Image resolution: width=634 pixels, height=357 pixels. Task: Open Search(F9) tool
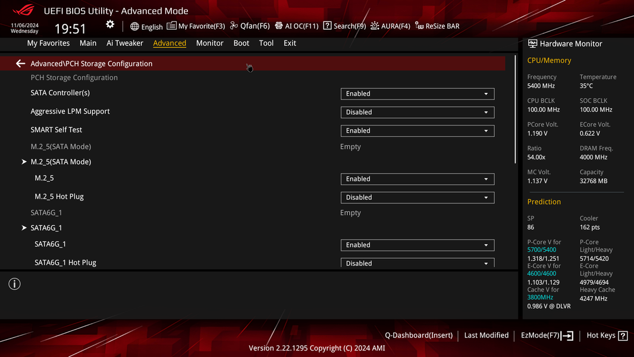[344, 26]
